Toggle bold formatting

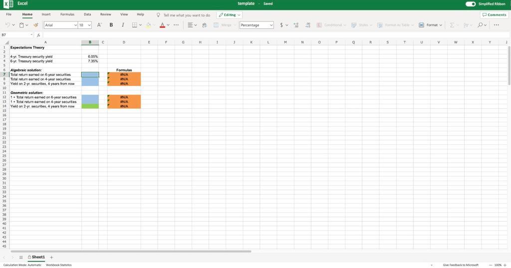pos(111,25)
